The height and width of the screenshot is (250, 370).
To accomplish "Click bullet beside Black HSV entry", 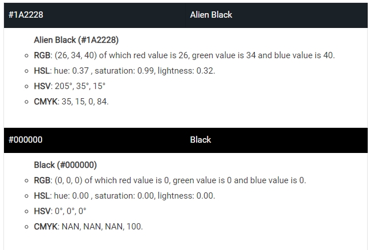I will pos(26,212).
